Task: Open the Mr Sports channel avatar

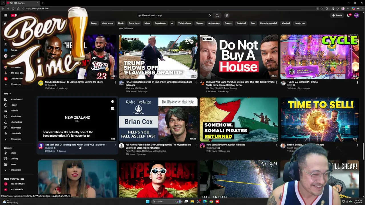Action: pyautogui.click(x=41, y=83)
